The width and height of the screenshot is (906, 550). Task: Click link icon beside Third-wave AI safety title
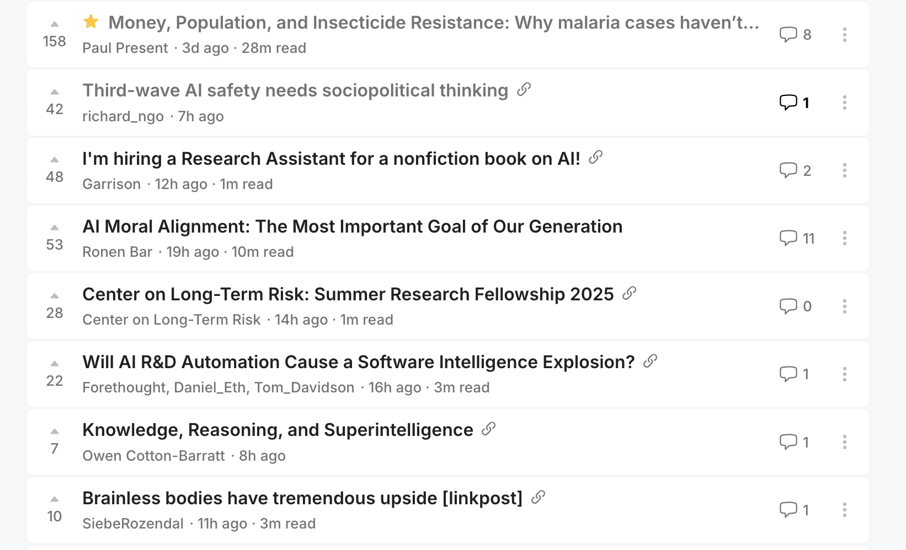(524, 89)
